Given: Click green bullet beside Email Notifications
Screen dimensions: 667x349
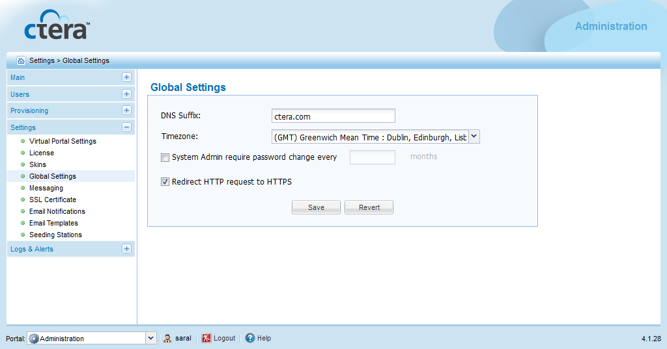Looking at the screenshot, I should tap(23, 211).
